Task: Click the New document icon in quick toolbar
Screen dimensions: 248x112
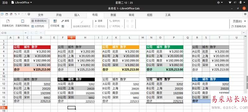Action: click(x=2, y=14)
